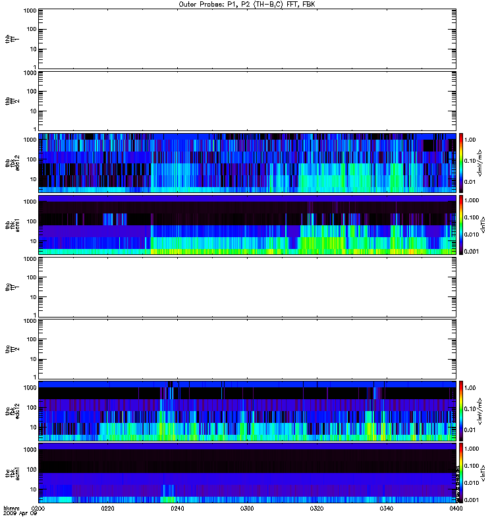Image resolution: width=494 pixels, height=527 pixels.
Task: Click the 'hhmm' axis units label
Action: click(11, 508)
